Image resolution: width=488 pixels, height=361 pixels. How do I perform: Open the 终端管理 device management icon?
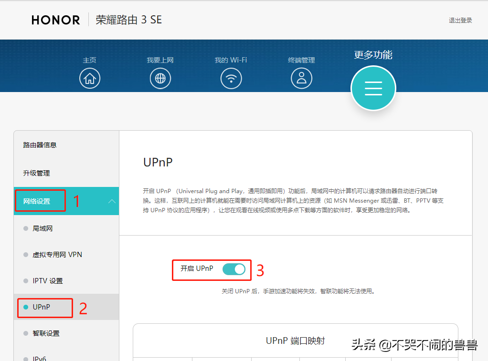pos(301,78)
